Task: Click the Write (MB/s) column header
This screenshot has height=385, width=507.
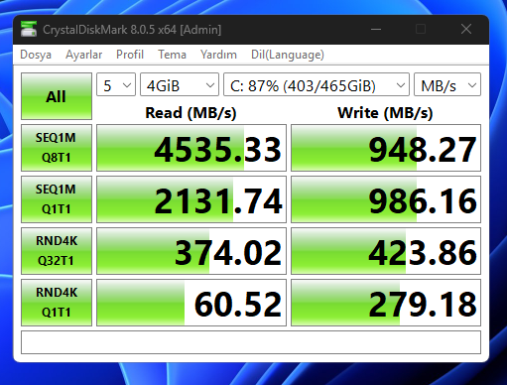Action: coord(385,113)
